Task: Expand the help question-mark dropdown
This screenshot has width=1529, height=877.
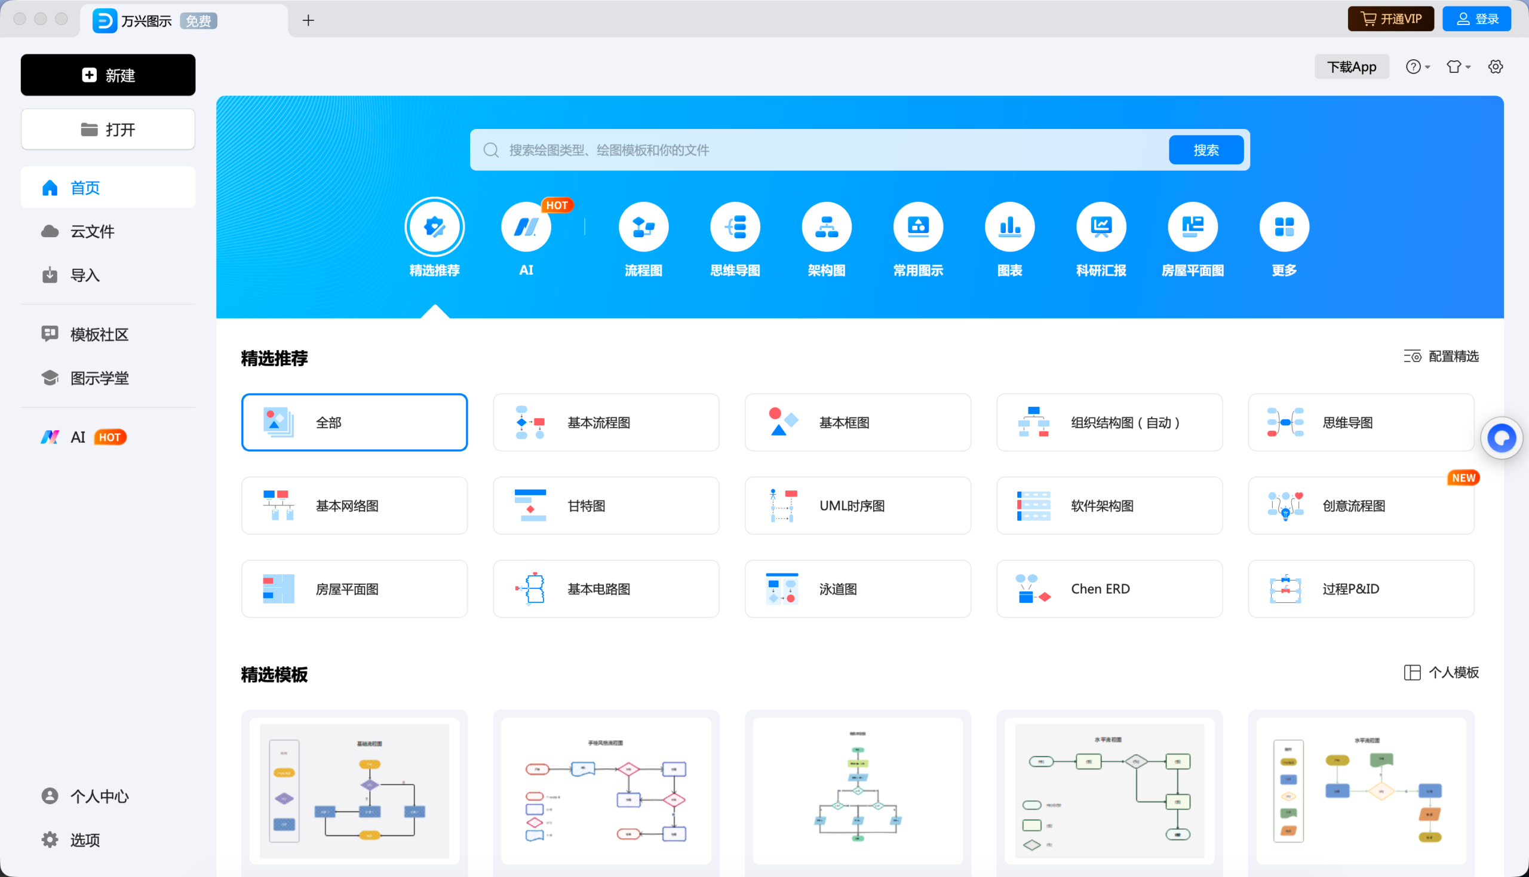Action: [x=1417, y=67]
